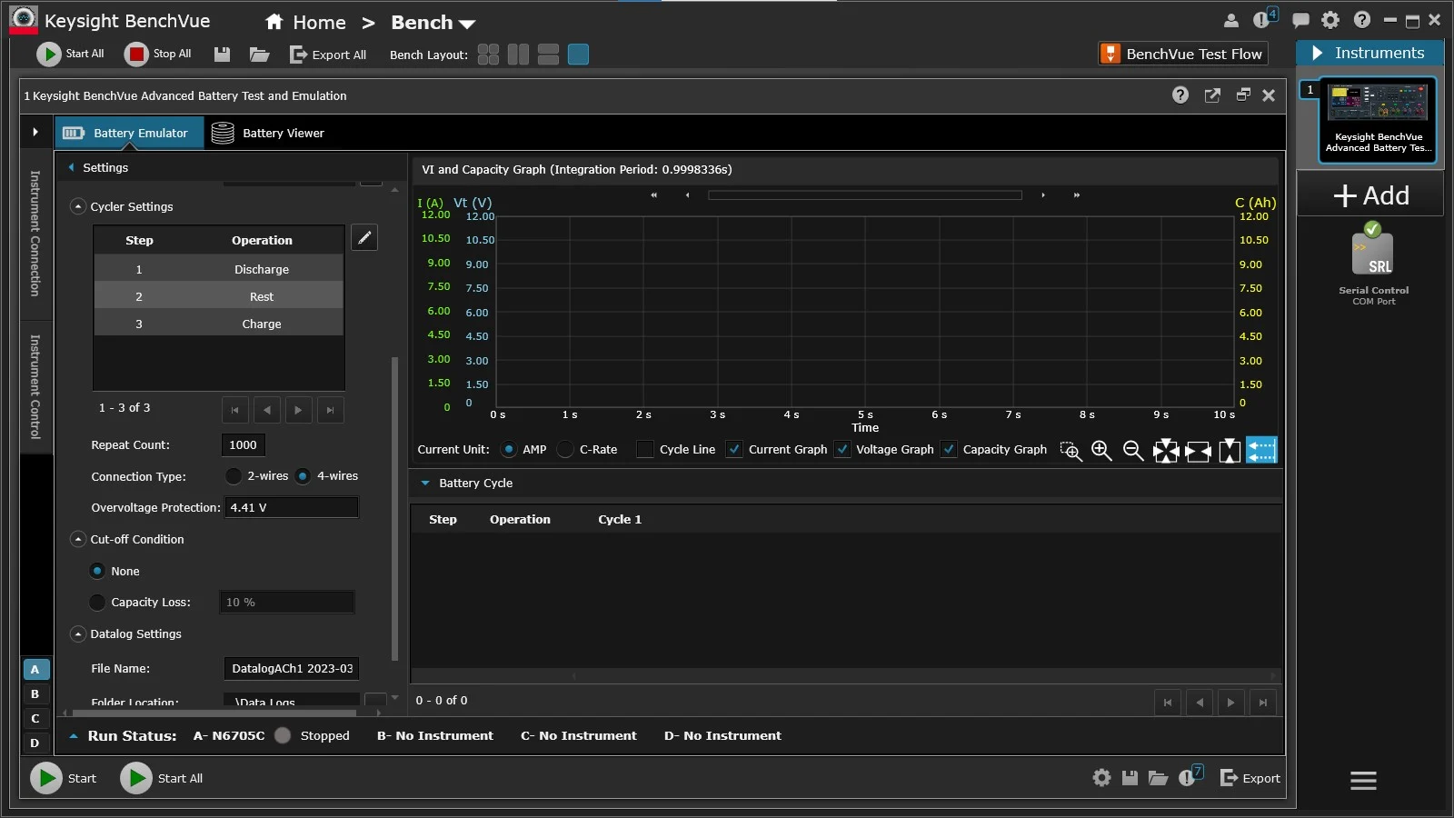The width and height of the screenshot is (1454, 818).
Task: Open the Instrument Connection side tab
Action: pyautogui.click(x=35, y=234)
